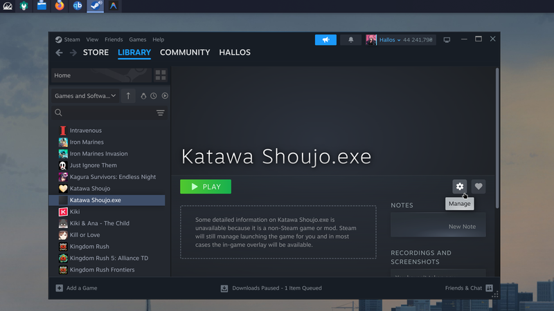554x311 pixels.
Task: Select Kagura Survivors: Endless Night
Action: pyautogui.click(x=107, y=177)
